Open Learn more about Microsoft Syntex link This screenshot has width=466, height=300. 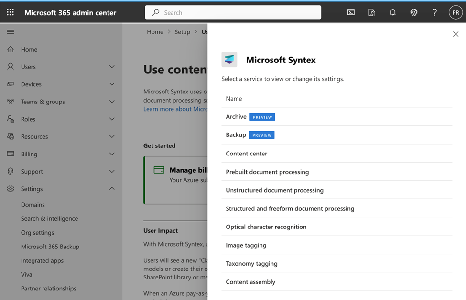point(175,109)
